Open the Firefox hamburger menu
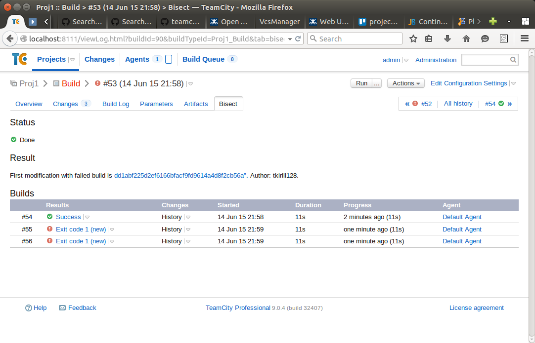This screenshot has width=535, height=343. (x=525, y=38)
